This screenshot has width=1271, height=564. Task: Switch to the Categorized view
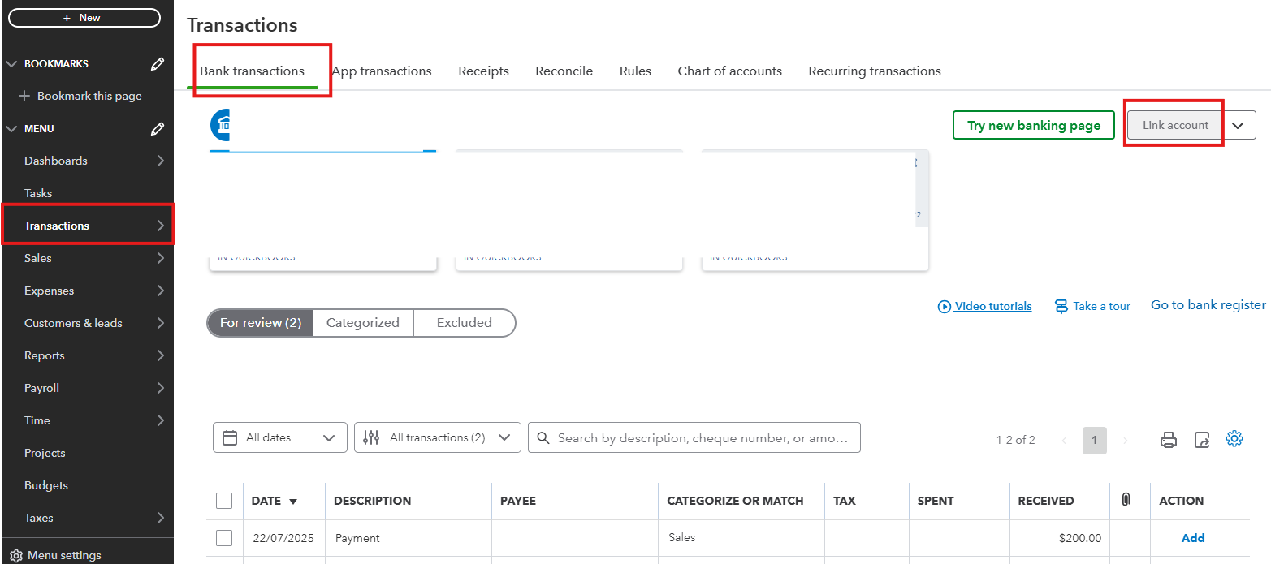point(362,322)
